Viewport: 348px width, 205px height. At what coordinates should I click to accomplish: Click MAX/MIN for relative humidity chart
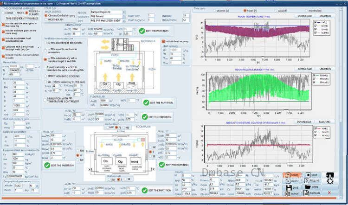(x=325, y=69)
